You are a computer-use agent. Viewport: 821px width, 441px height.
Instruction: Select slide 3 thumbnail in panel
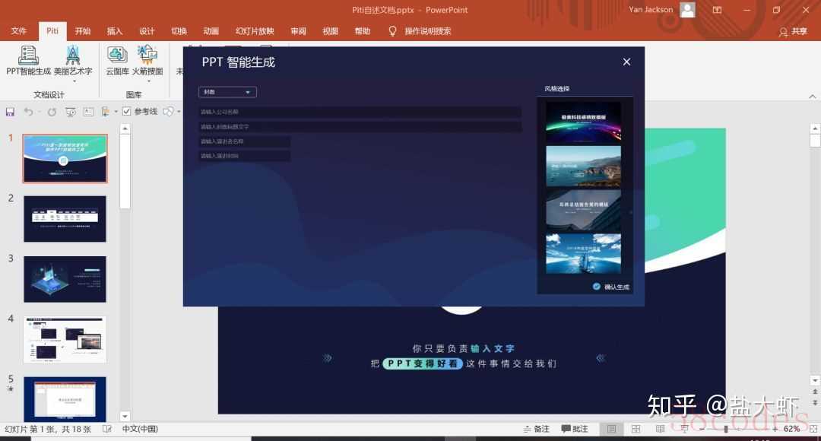pyautogui.click(x=65, y=279)
